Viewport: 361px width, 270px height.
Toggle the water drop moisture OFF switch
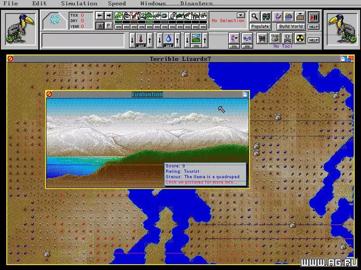click(x=168, y=46)
